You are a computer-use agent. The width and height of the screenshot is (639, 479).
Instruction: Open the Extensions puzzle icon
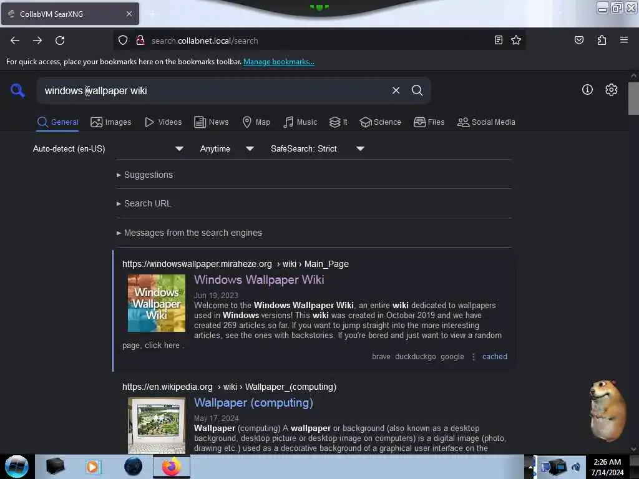coord(602,40)
